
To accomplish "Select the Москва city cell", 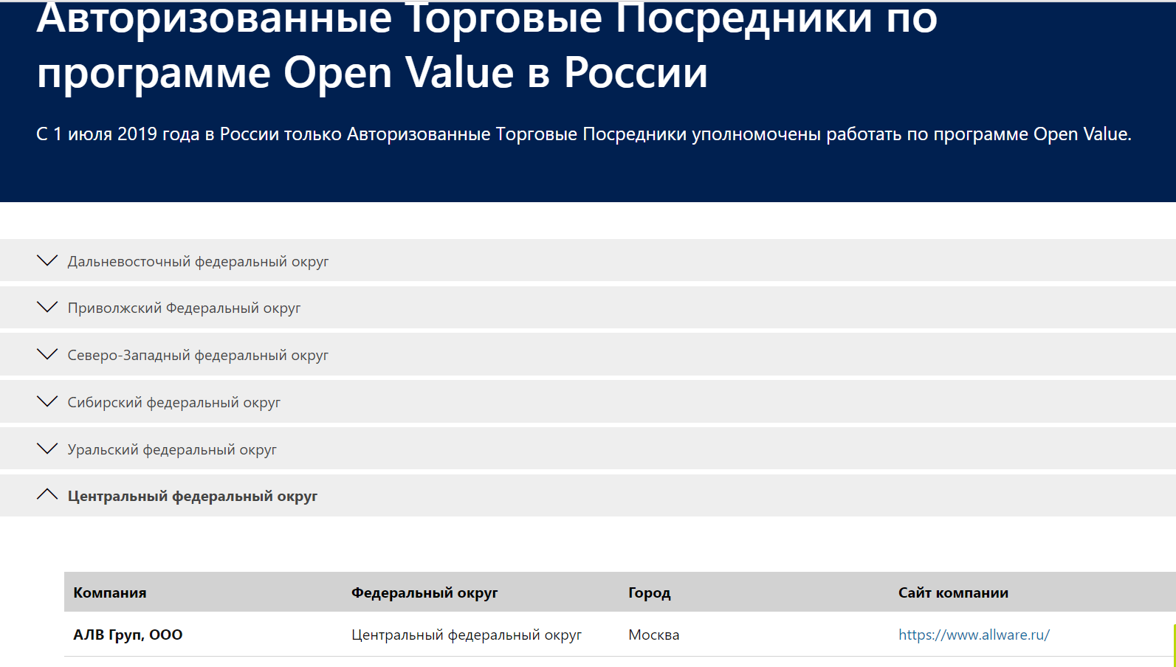I will 654,635.
